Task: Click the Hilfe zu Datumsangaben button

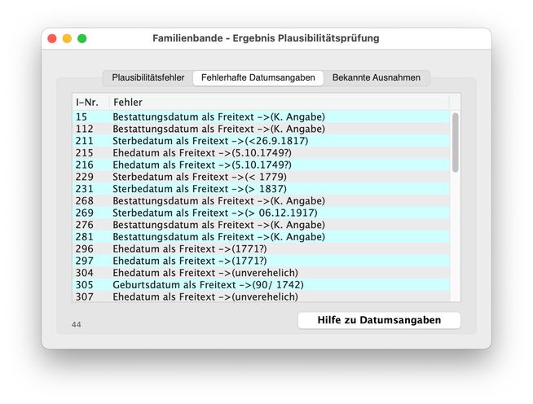Action: [x=379, y=320]
